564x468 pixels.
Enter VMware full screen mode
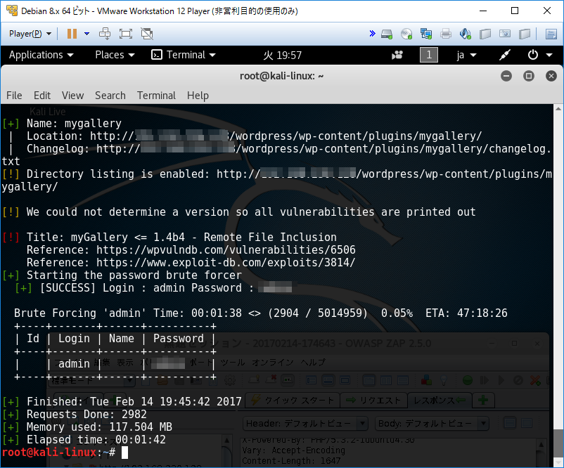click(x=126, y=34)
